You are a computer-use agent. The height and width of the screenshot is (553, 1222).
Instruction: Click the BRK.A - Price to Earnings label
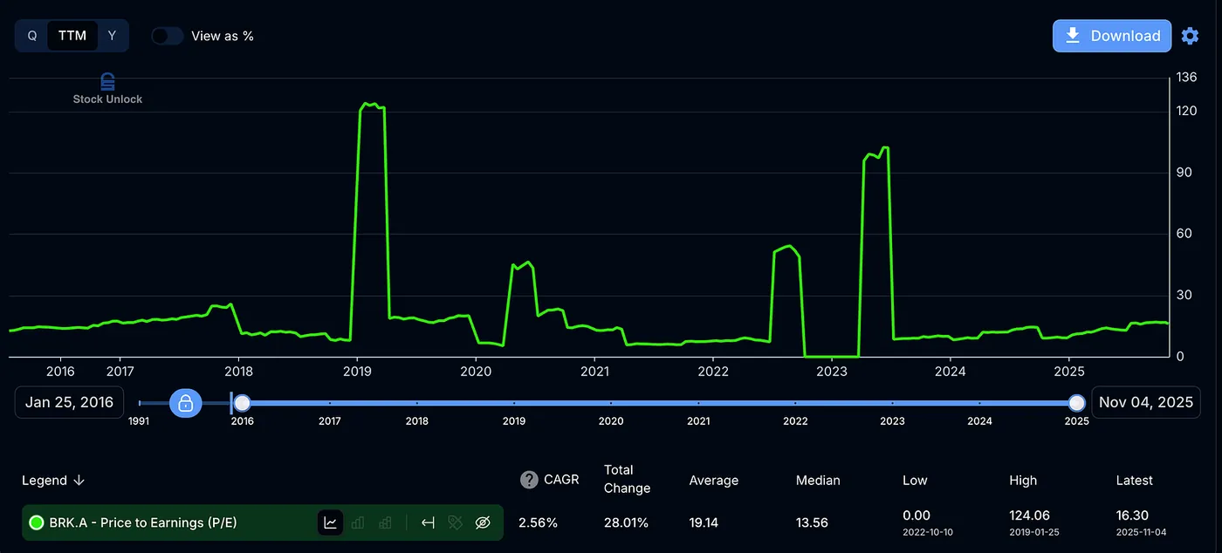point(143,522)
